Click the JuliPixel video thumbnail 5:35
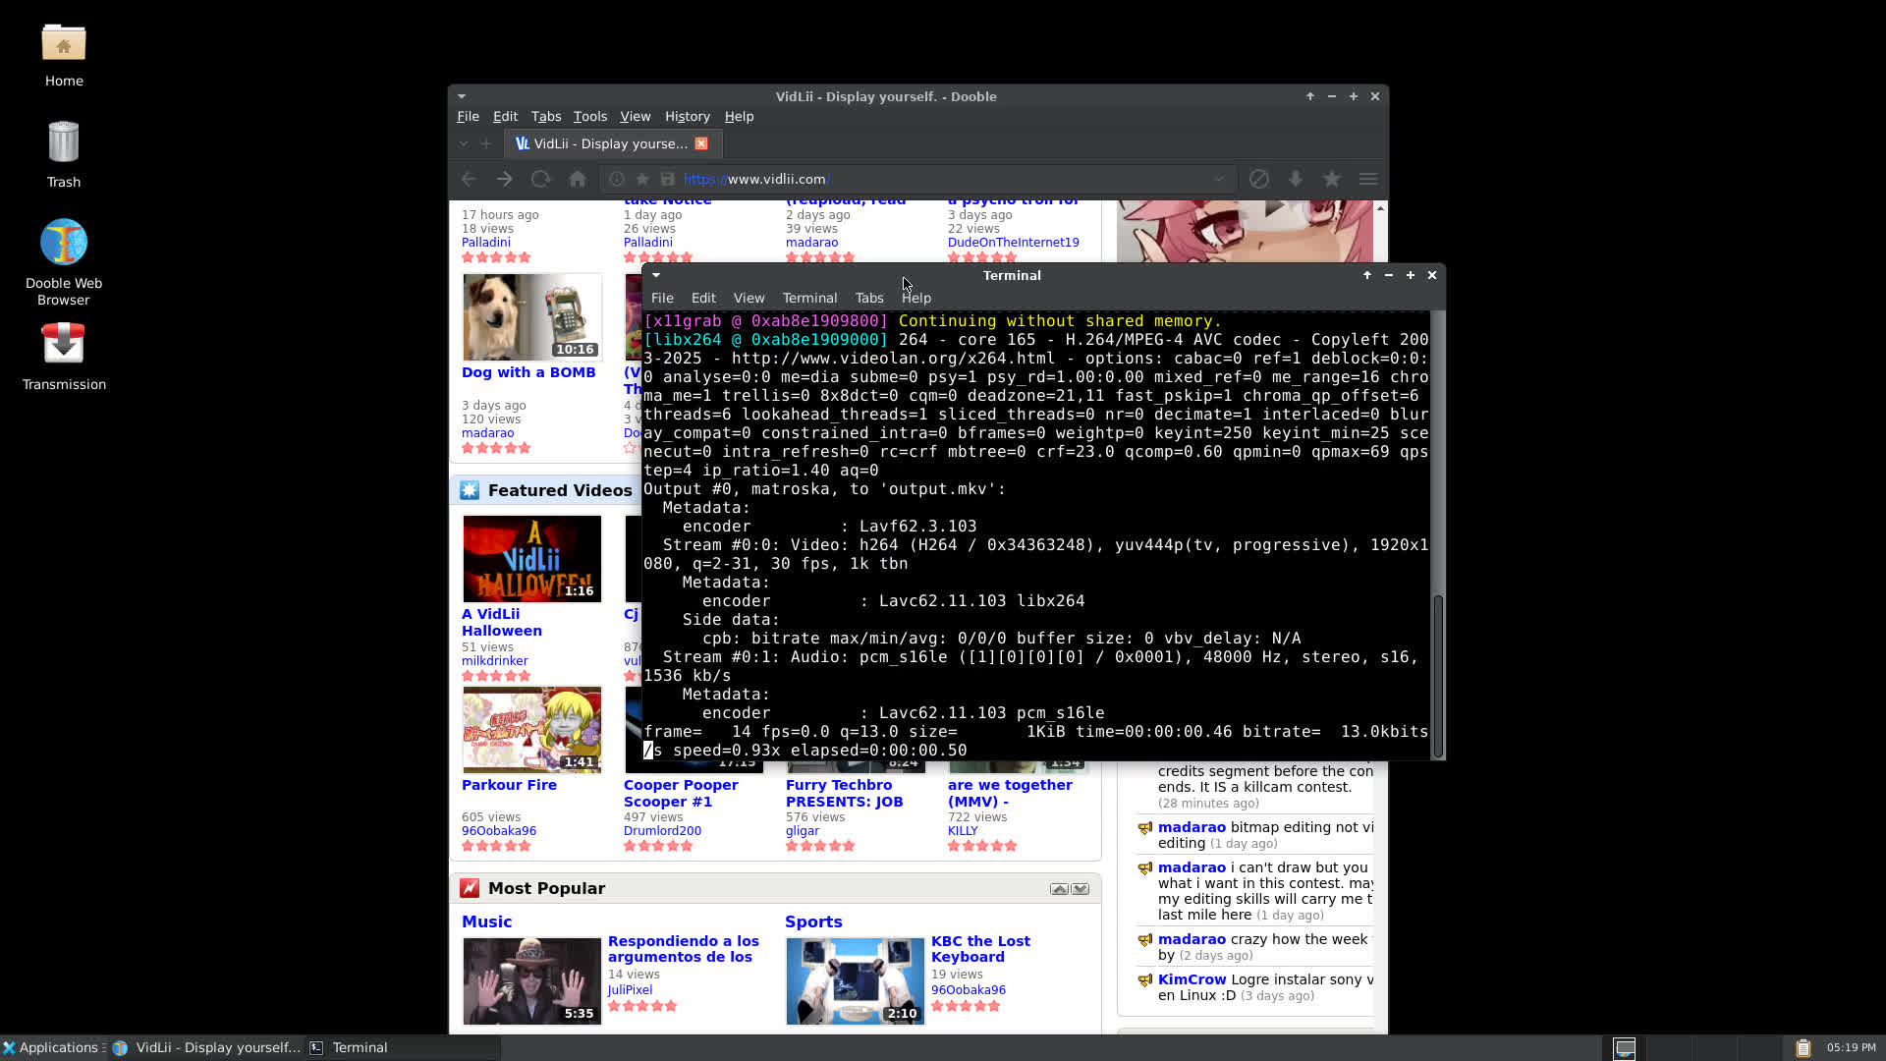The width and height of the screenshot is (1886, 1061). tap(532, 981)
